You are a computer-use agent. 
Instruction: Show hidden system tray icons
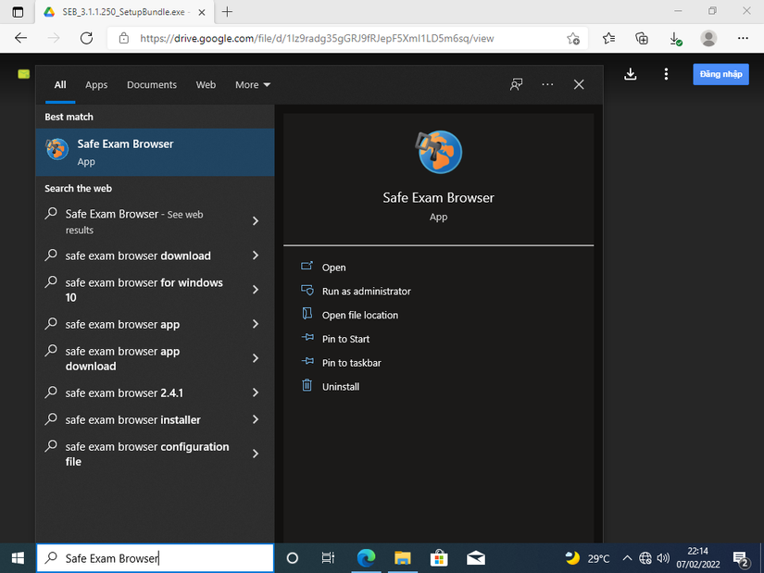[628, 558]
